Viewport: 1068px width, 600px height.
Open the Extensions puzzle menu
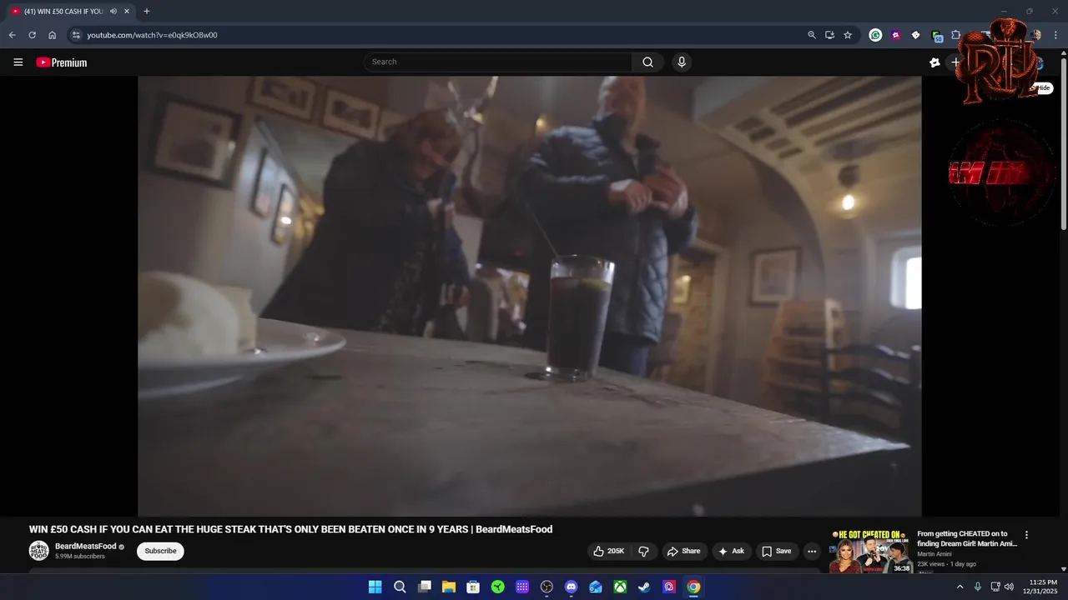coord(956,35)
